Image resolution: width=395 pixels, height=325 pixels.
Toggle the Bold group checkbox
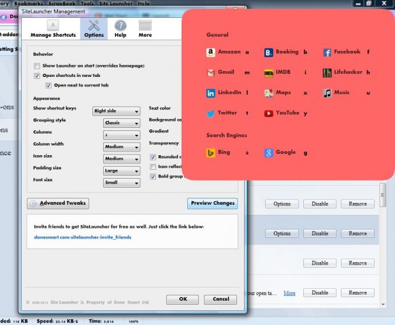tap(153, 177)
